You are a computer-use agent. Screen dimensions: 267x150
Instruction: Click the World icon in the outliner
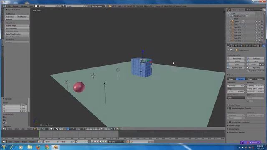pos(232,18)
